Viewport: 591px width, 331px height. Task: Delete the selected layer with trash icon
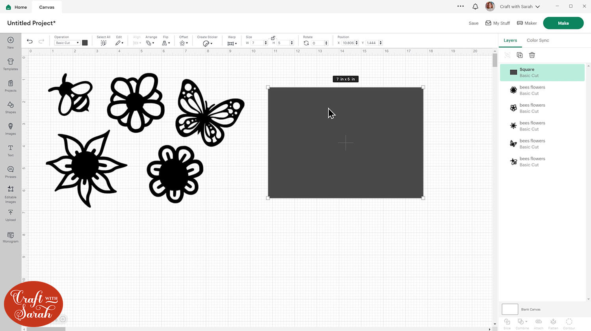click(532, 55)
